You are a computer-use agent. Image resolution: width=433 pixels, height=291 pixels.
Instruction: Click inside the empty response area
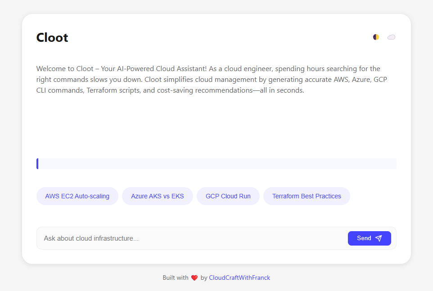tap(216, 164)
